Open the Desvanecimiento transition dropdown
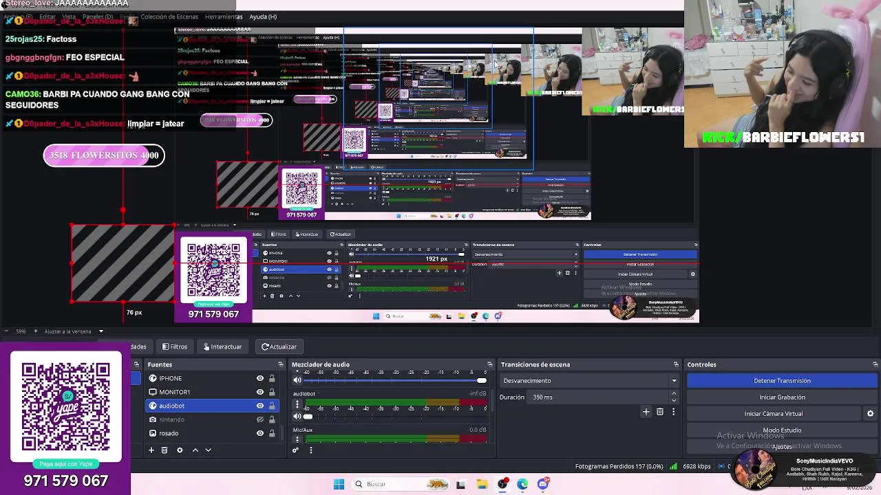 pos(590,381)
